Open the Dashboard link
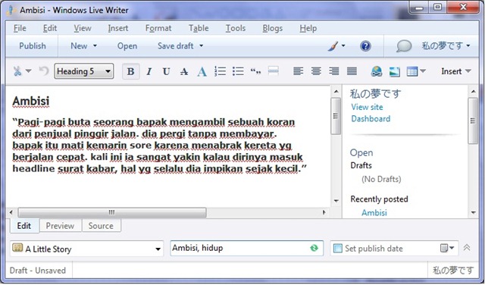 371,119
